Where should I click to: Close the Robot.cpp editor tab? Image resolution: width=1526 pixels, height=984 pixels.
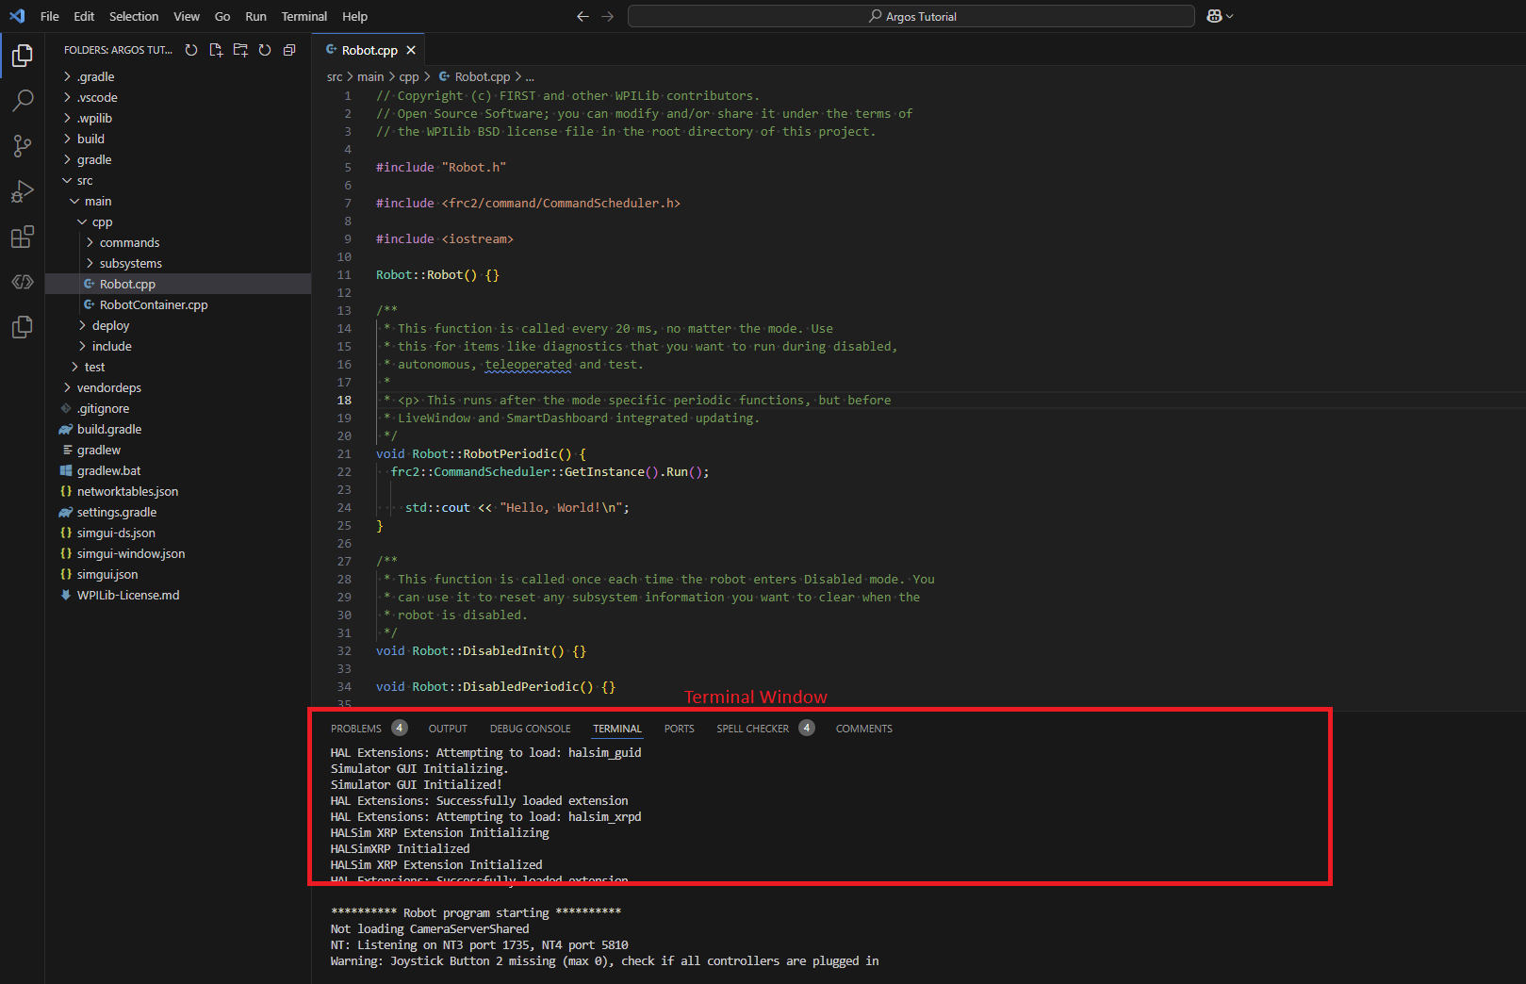pyautogui.click(x=411, y=50)
